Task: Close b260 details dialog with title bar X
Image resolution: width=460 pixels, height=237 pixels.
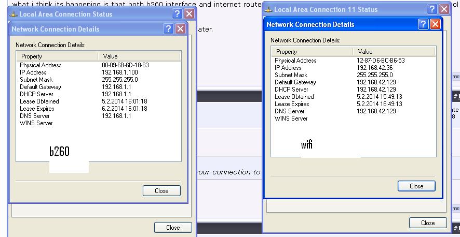Action: pyautogui.click(x=181, y=29)
